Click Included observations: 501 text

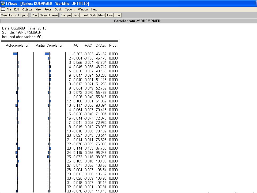click(x=22, y=37)
